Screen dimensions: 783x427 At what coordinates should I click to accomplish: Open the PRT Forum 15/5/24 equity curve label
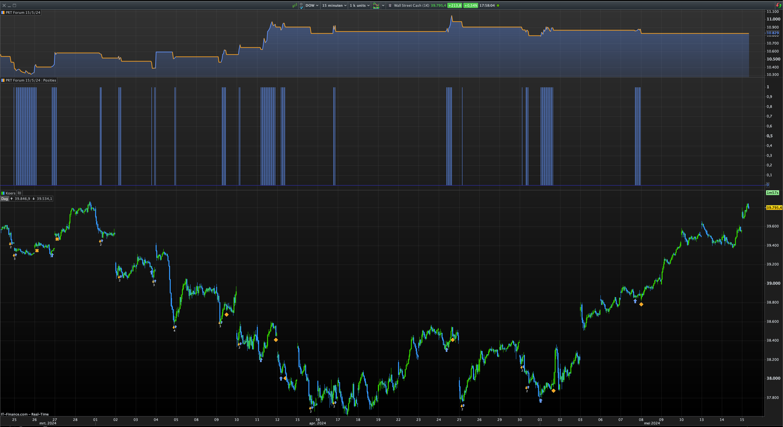22,12
